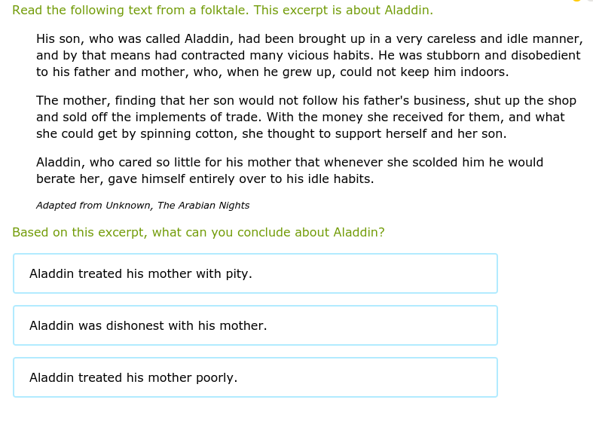Click the question 'Based on this excerpt'
This screenshot has width=593, height=421.
coord(198,233)
